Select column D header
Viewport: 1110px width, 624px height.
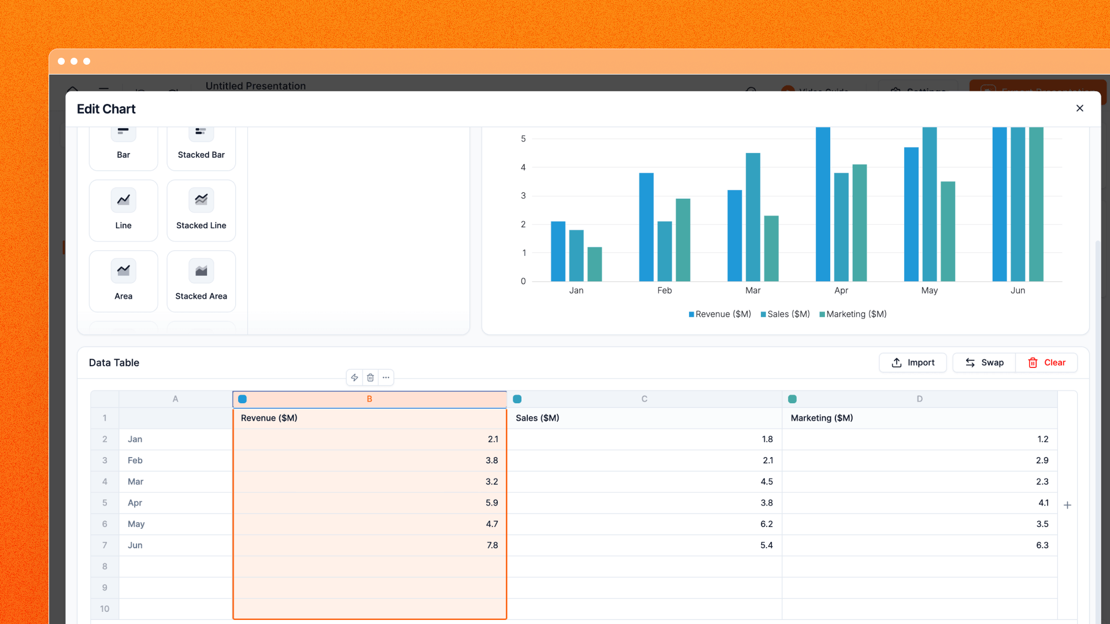click(919, 399)
